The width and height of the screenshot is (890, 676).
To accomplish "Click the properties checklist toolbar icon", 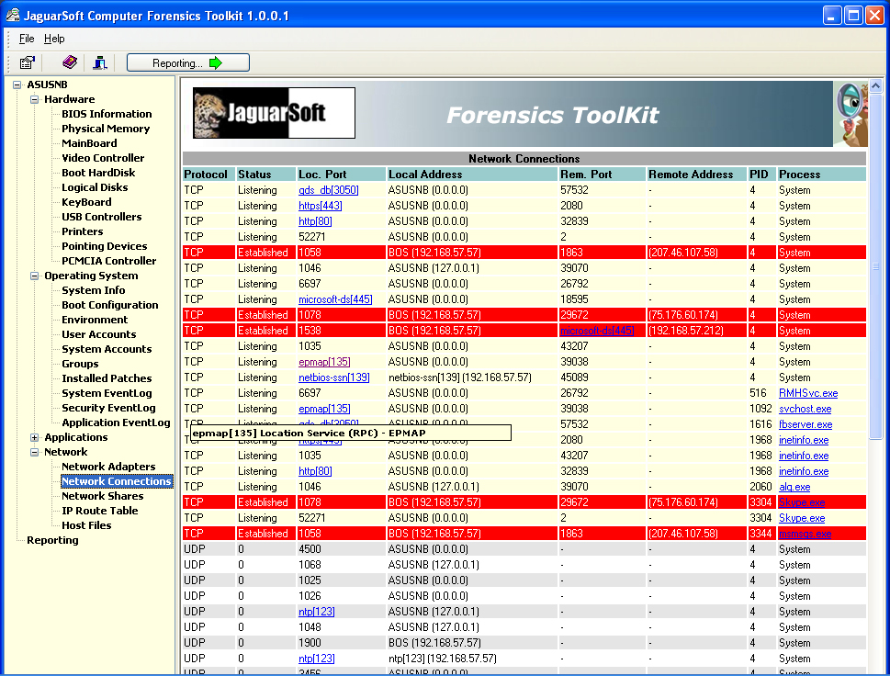I will tap(28, 62).
